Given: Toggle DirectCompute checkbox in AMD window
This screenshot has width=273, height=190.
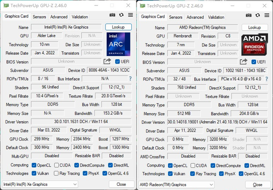Looking at the screenshot, I should [x=213, y=165].
